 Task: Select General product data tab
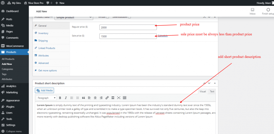click(x=51, y=26)
